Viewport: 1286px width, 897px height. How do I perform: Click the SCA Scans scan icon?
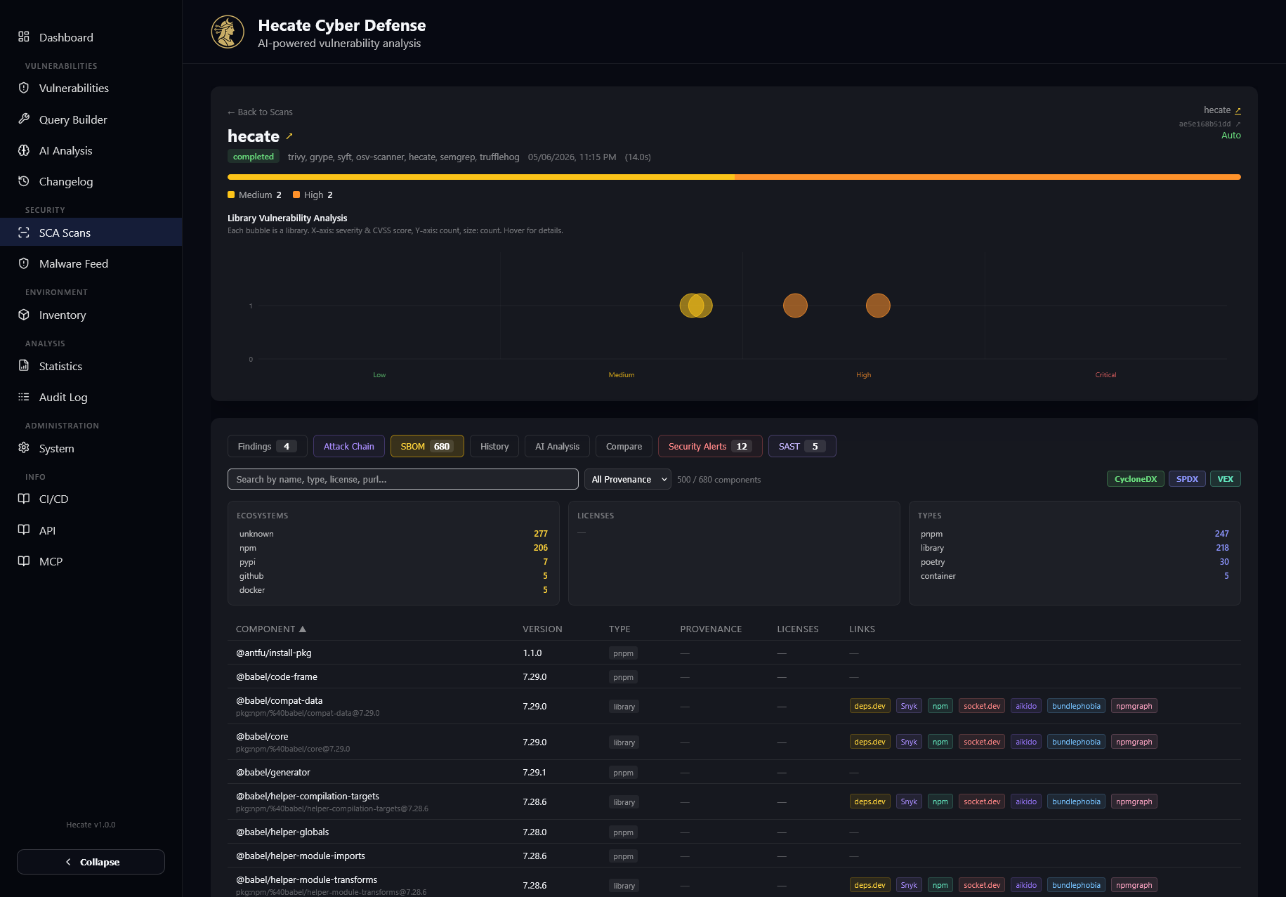(x=24, y=233)
